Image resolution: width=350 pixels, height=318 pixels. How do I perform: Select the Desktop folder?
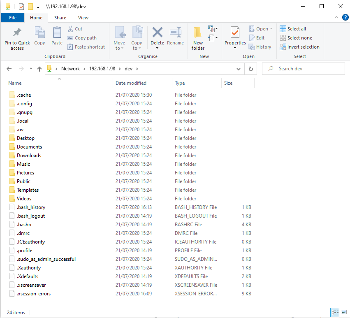point(25,138)
